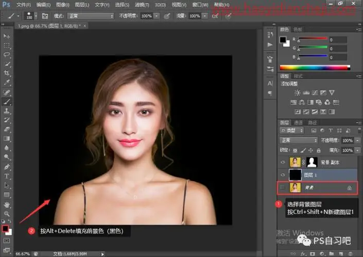Select the Eyedropper tool
The height and width of the screenshot is (257, 363).
coord(7,83)
